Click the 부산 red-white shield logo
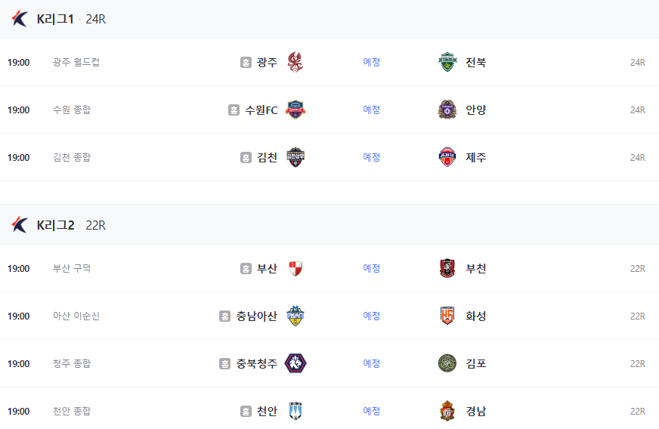This screenshot has width=659, height=429. pyautogui.click(x=295, y=268)
